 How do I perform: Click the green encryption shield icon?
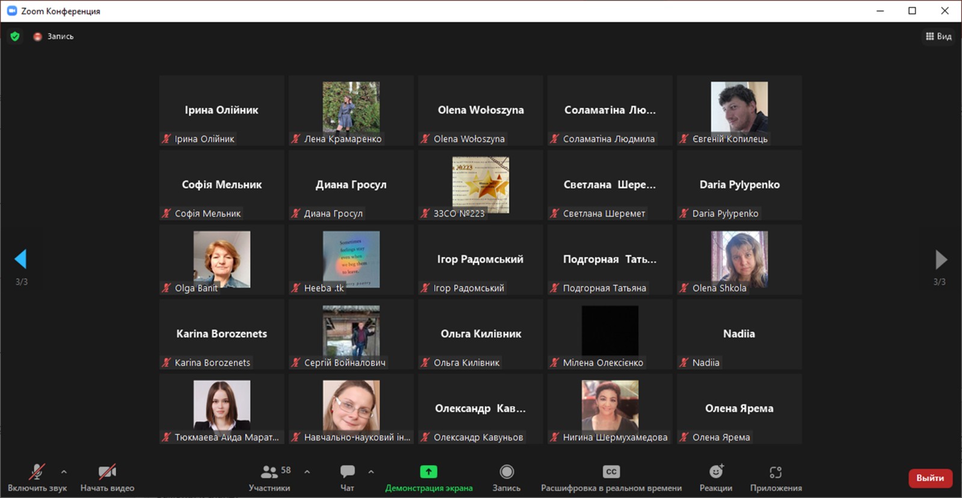[15, 37]
